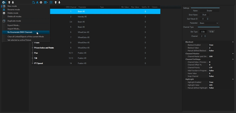Screen dimensions: 236x113
Task: Open the Parameter Beam dropdown
Action: (209, 23)
